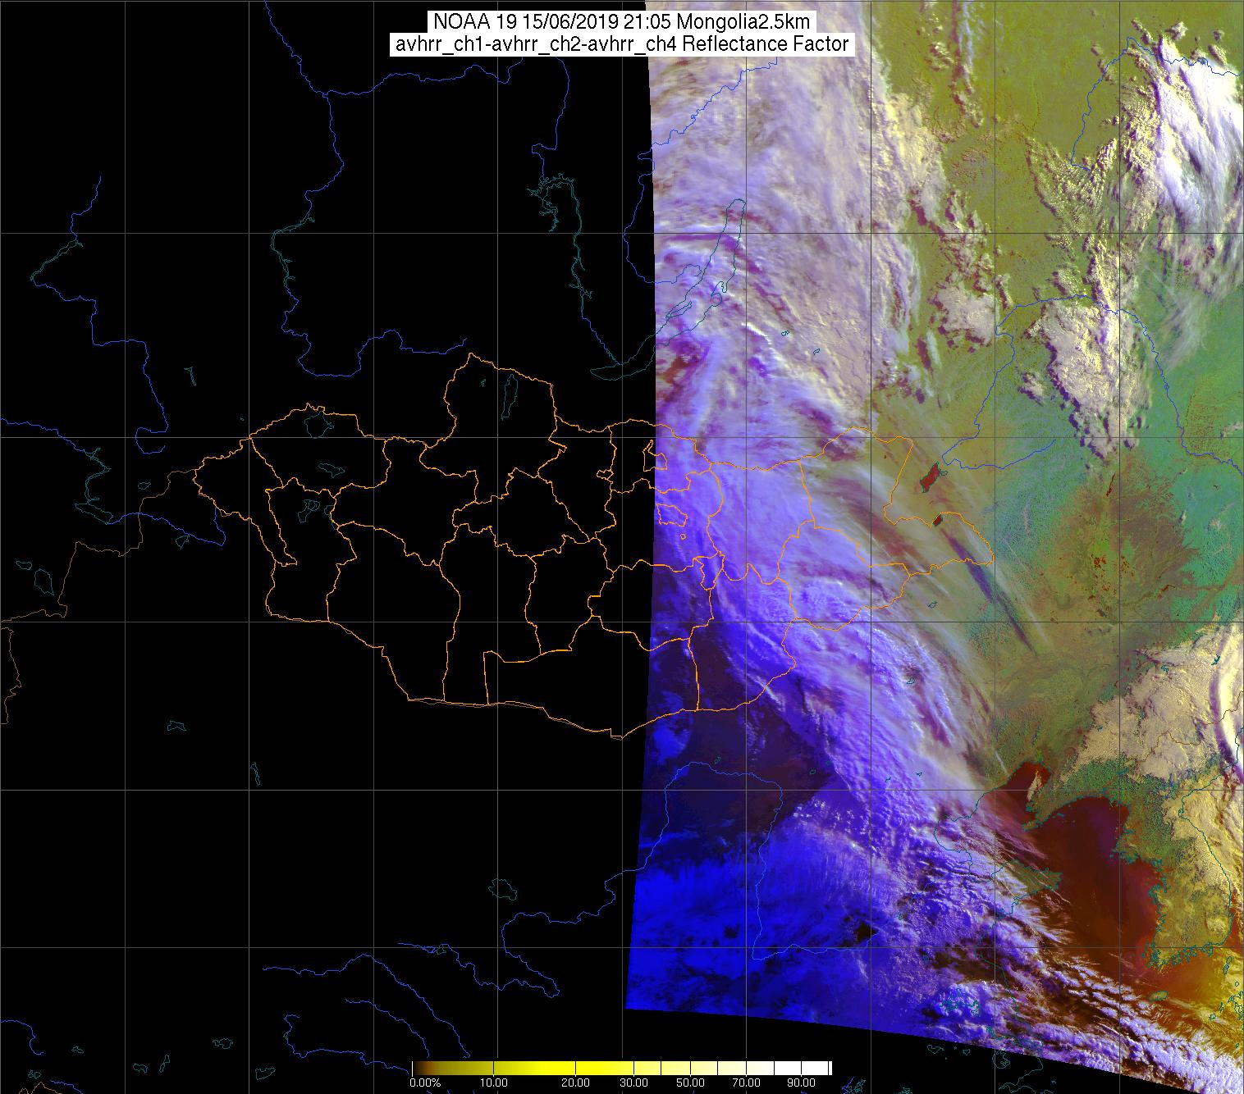The height and width of the screenshot is (1094, 1244).
Task: Click the "0.00%" color bar label
Action: (x=425, y=1083)
